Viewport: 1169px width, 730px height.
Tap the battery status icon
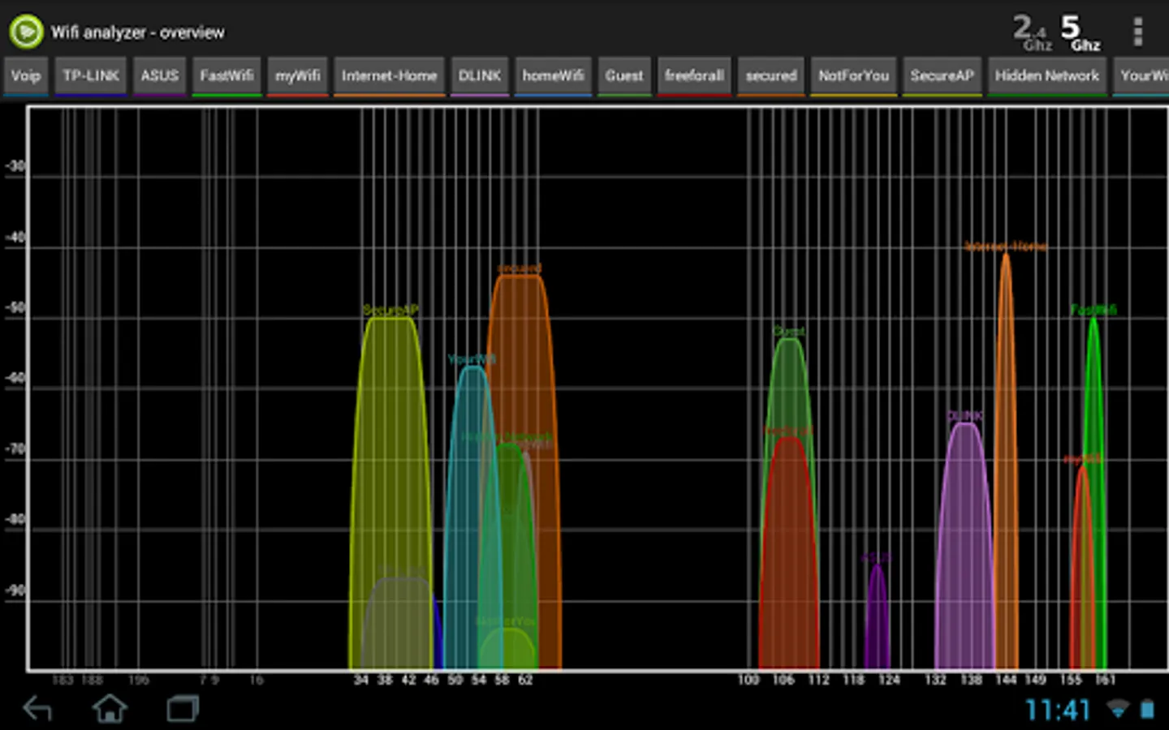point(1147,710)
